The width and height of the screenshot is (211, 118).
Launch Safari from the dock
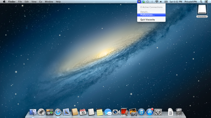(x=58, y=112)
